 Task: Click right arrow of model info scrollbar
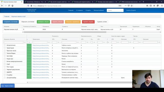pos(160,32)
